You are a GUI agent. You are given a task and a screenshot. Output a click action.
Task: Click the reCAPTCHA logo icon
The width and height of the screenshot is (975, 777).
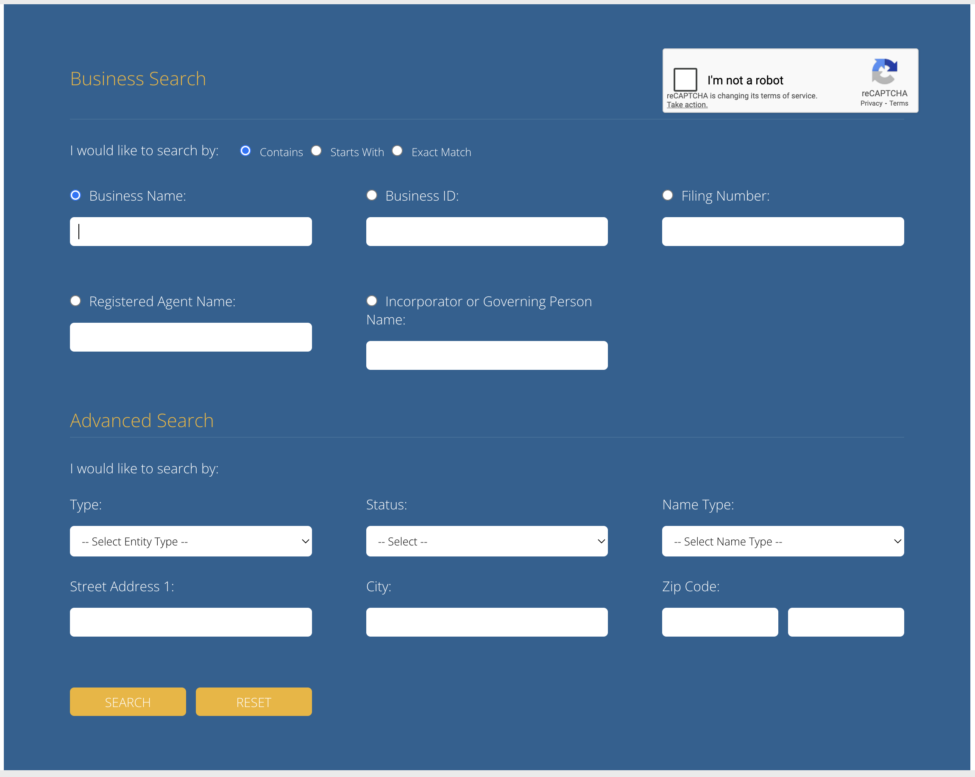[884, 72]
